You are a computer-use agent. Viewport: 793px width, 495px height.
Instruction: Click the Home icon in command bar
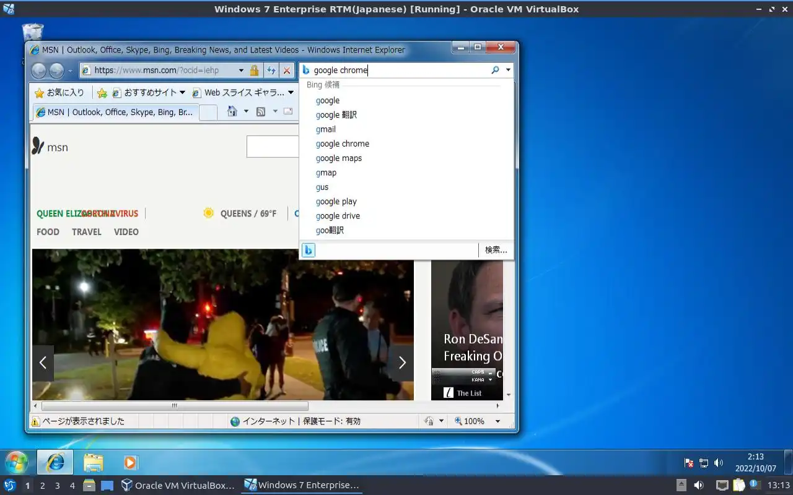[232, 111]
